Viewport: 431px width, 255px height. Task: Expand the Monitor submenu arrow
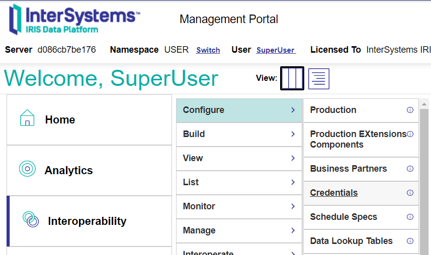293,206
